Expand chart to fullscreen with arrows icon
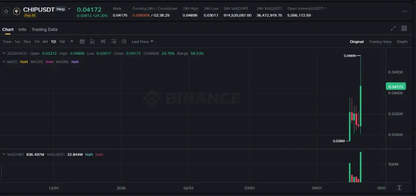416x196 pixels. click(x=393, y=29)
